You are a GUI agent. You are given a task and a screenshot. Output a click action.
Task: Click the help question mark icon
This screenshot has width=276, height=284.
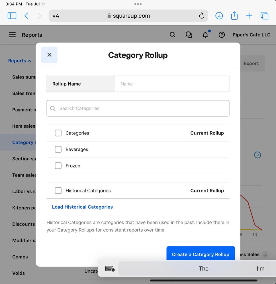point(222,35)
